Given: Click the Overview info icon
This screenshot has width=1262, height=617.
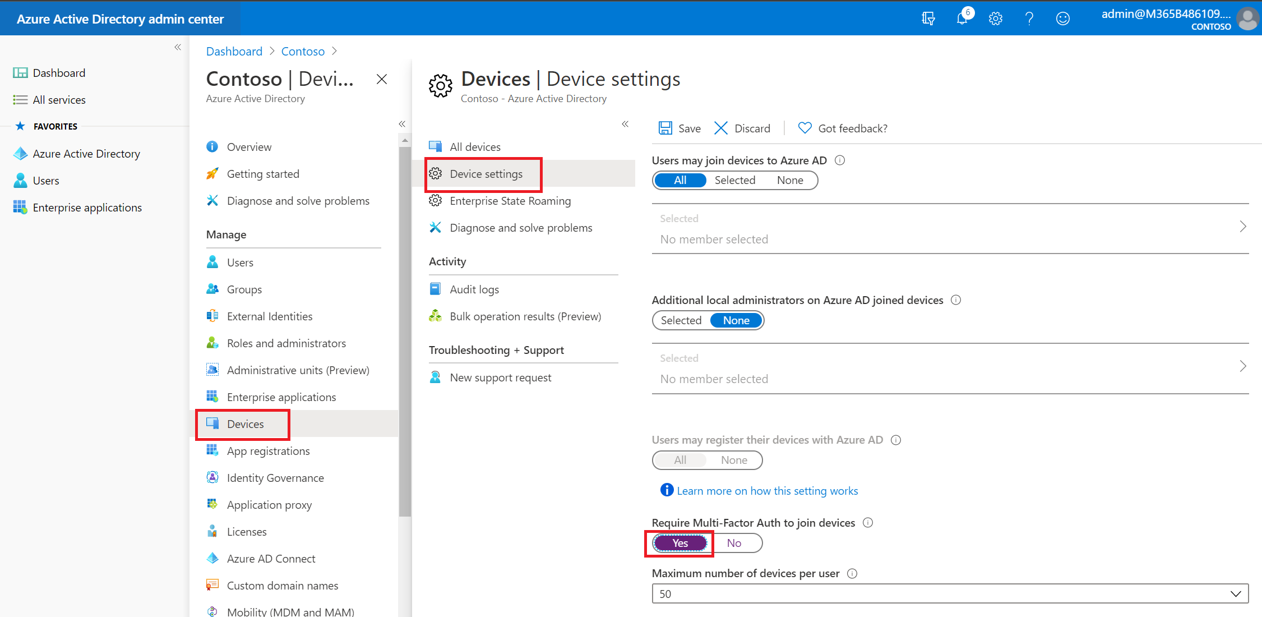Looking at the screenshot, I should 212,147.
